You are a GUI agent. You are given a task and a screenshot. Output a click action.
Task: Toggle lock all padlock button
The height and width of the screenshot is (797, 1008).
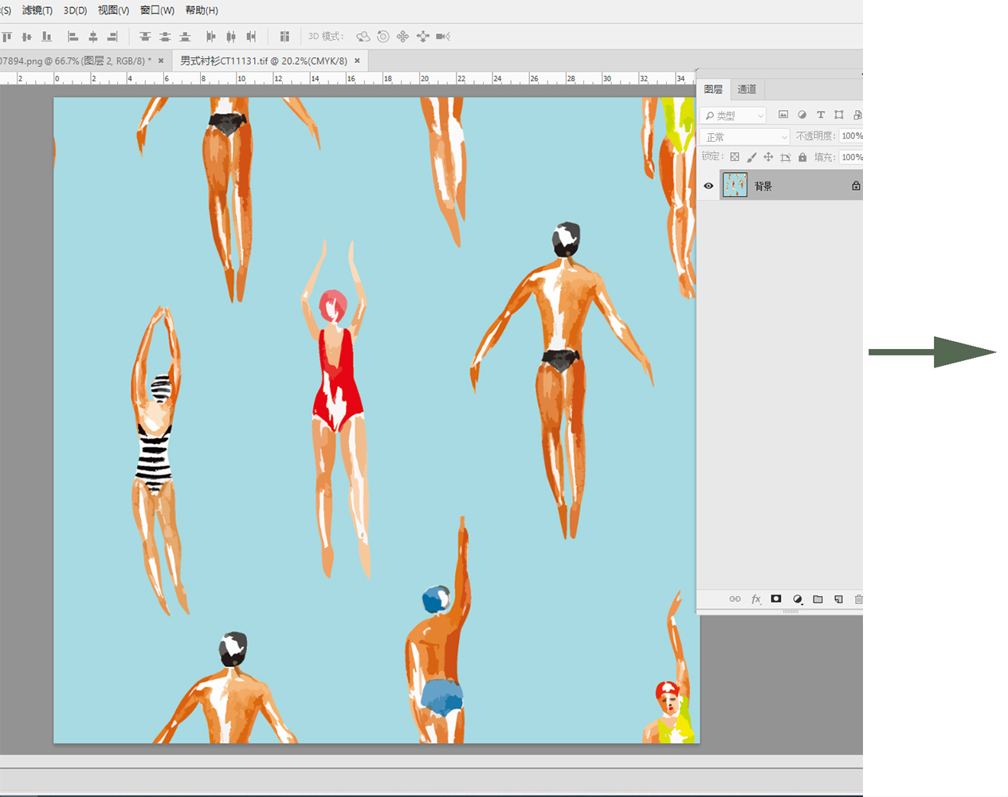[802, 157]
